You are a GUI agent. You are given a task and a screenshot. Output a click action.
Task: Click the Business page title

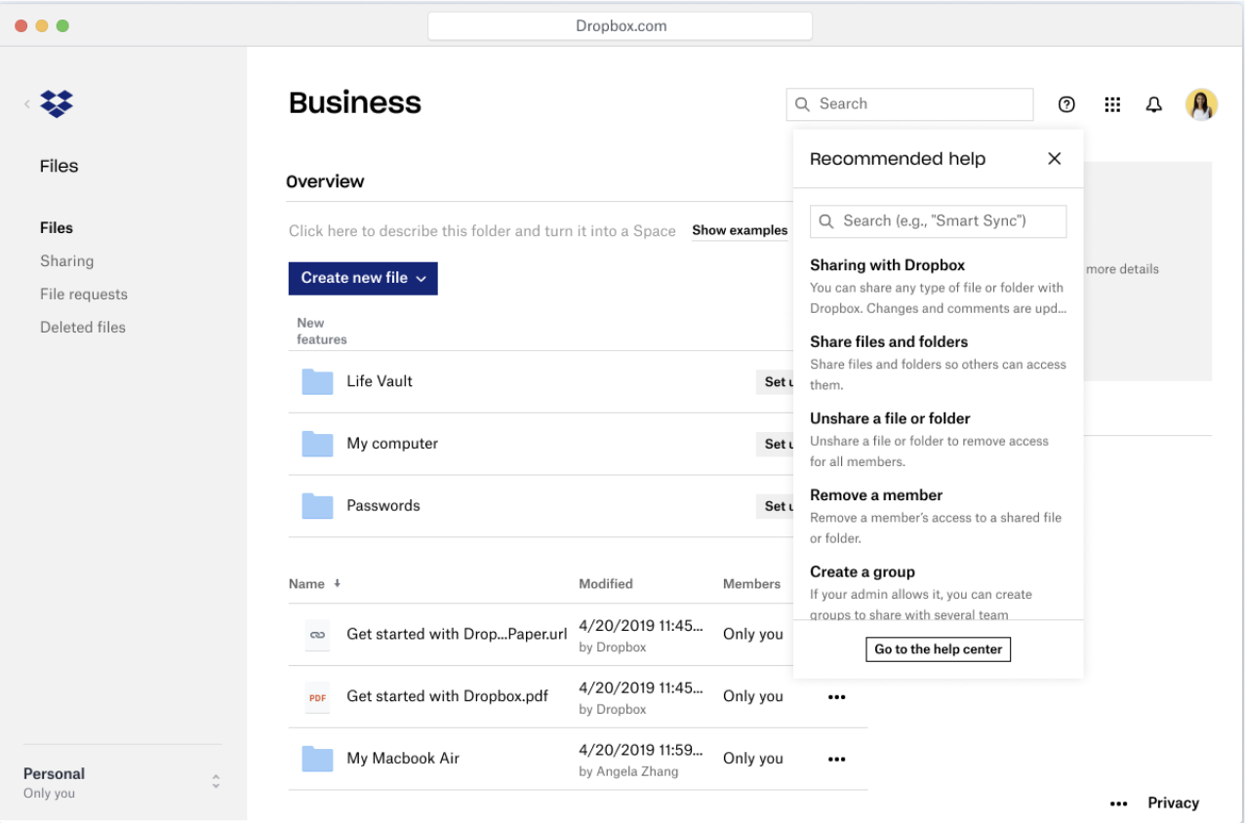tap(355, 102)
